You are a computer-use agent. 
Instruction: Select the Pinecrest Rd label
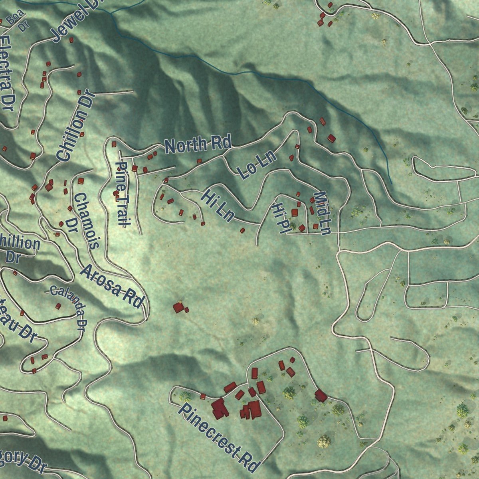tap(219, 437)
